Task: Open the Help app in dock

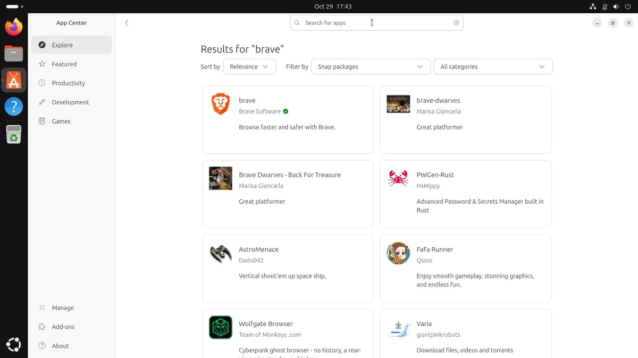Action: 14,106
